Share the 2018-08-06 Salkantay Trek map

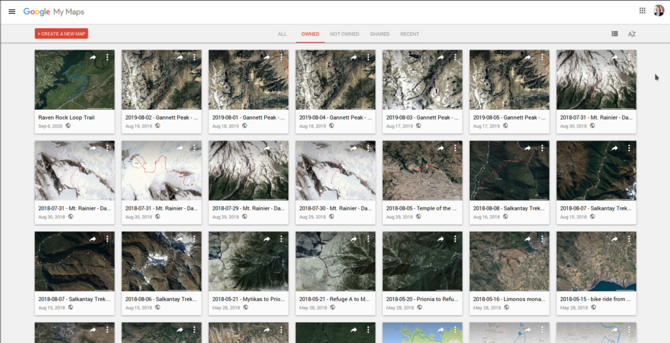click(180, 239)
